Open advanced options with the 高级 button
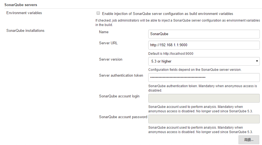262x145 pixels. [x=249, y=140]
